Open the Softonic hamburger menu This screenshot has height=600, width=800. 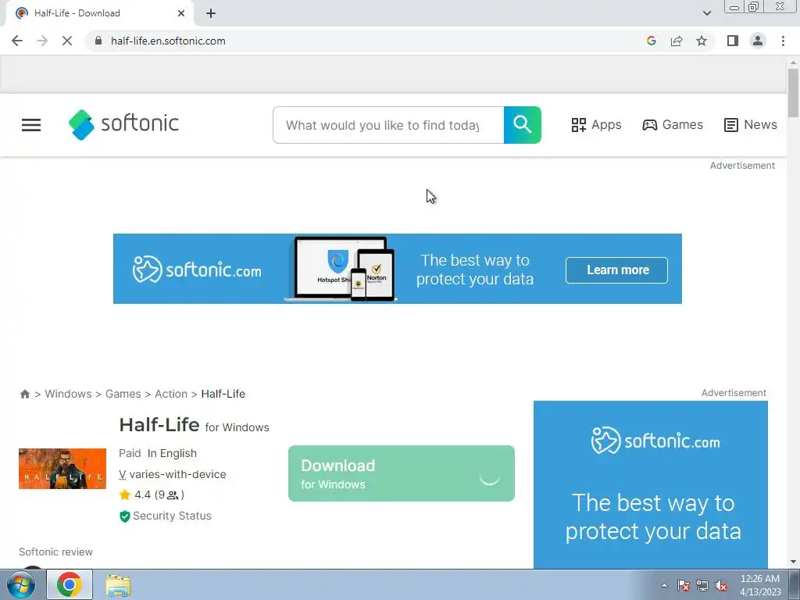coord(31,125)
